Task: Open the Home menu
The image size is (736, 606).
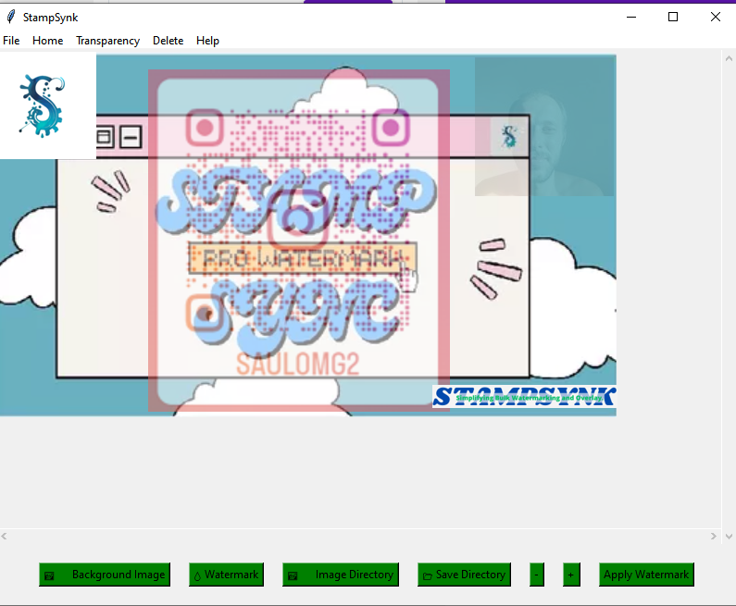Action: click(x=47, y=41)
